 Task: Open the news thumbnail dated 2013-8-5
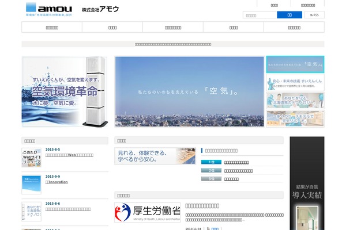click(31, 158)
